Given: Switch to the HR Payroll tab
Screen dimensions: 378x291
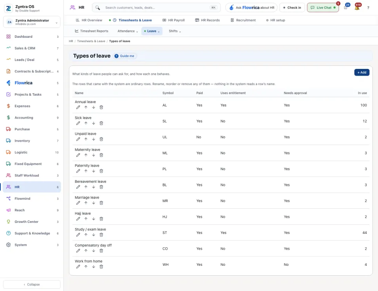Looking at the screenshot, I should click(174, 20).
